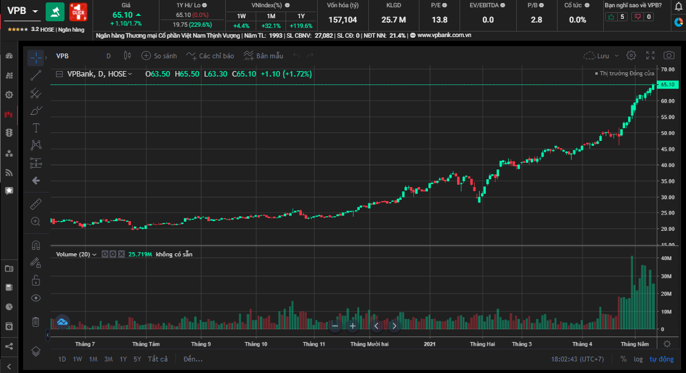Select the 1Y time range tab
The width and height of the screenshot is (686, 373).
[123, 359]
